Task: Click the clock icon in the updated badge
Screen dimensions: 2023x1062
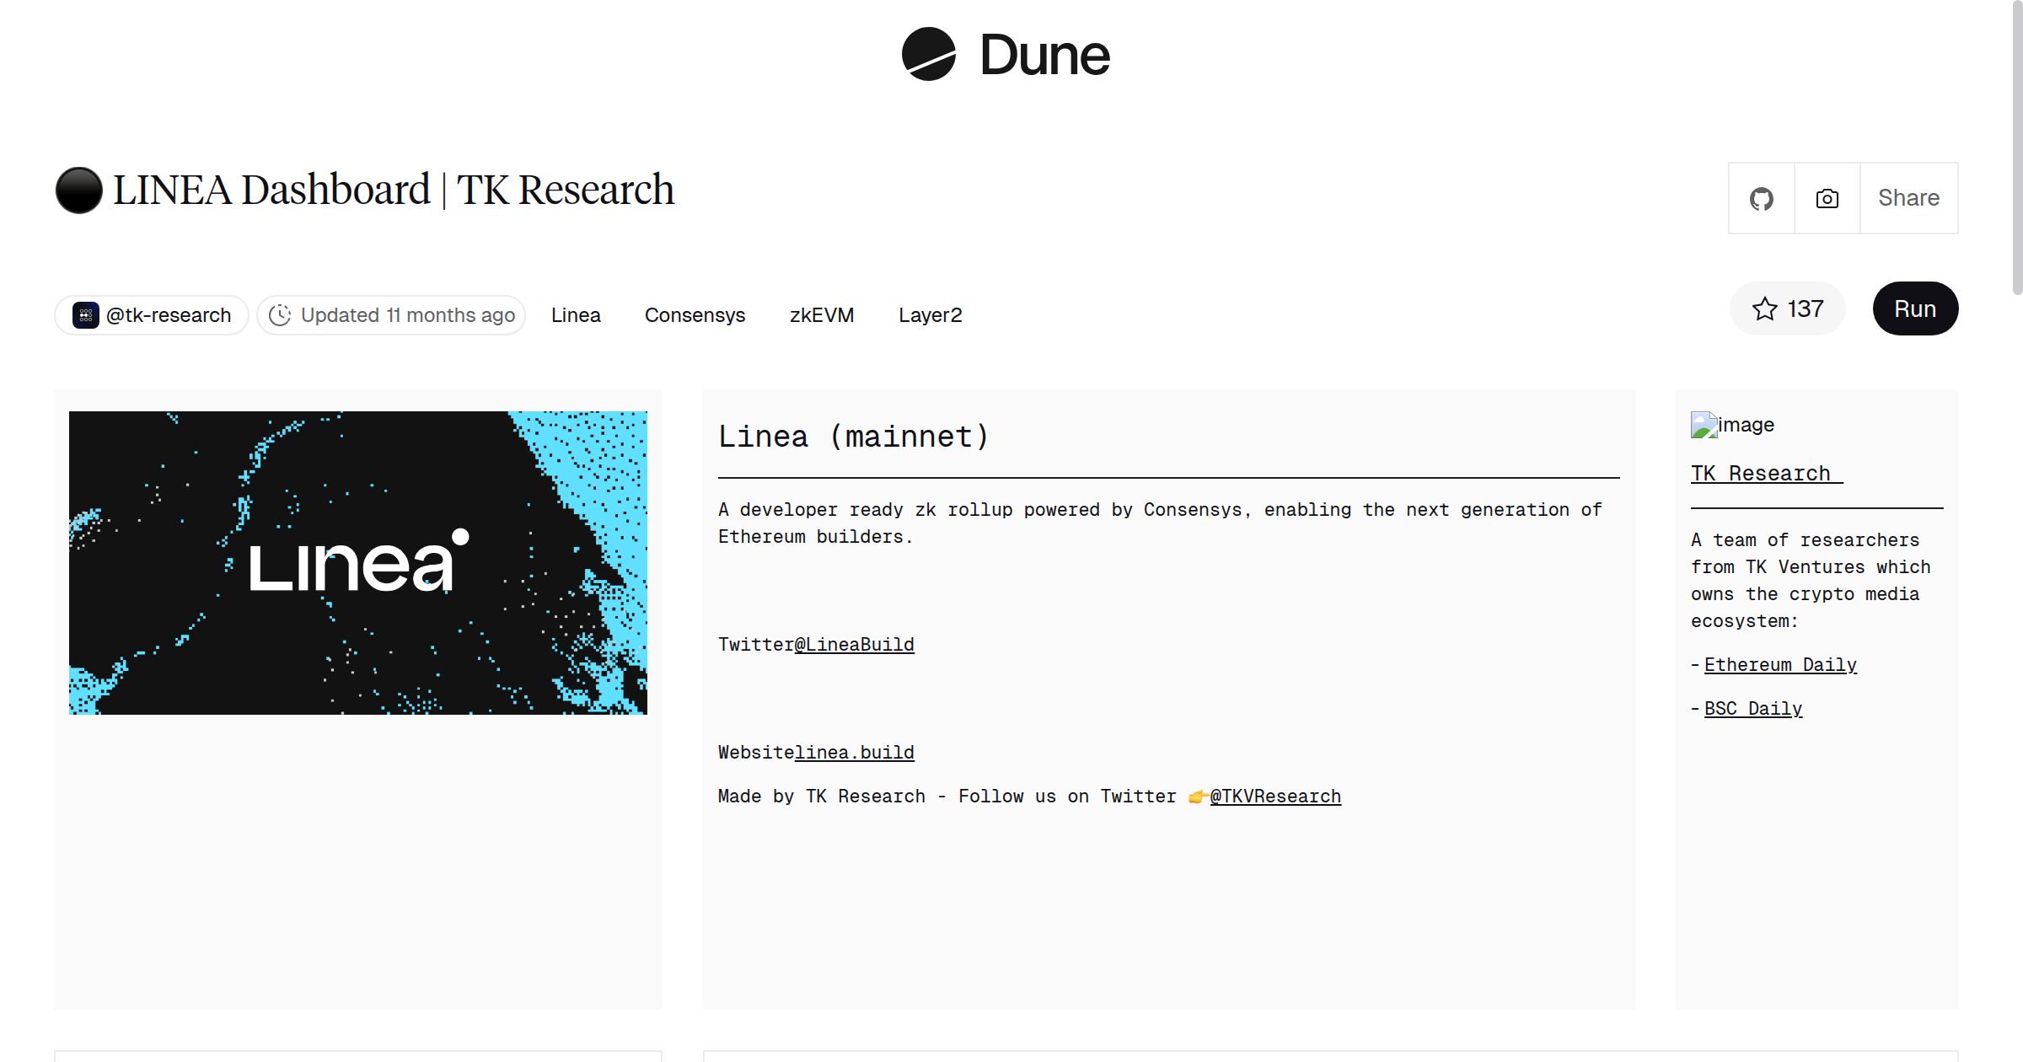Action: pos(281,314)
